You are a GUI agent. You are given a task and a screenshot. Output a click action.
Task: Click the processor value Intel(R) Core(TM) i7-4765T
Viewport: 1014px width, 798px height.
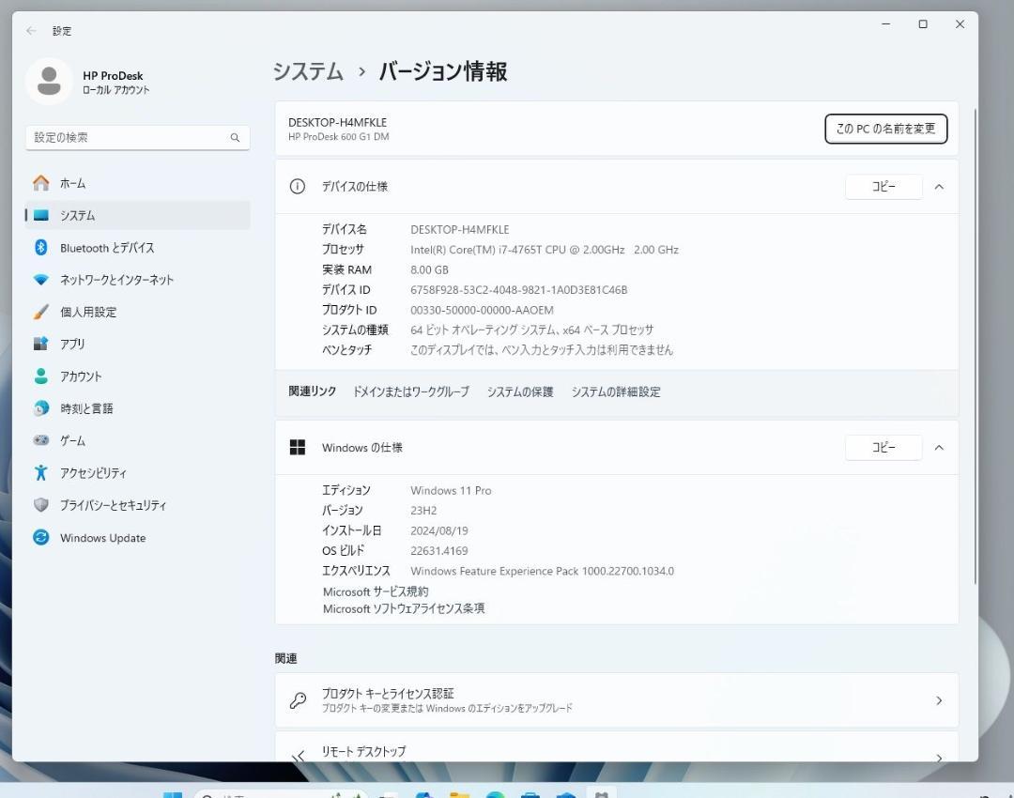[x=544, y=250]
